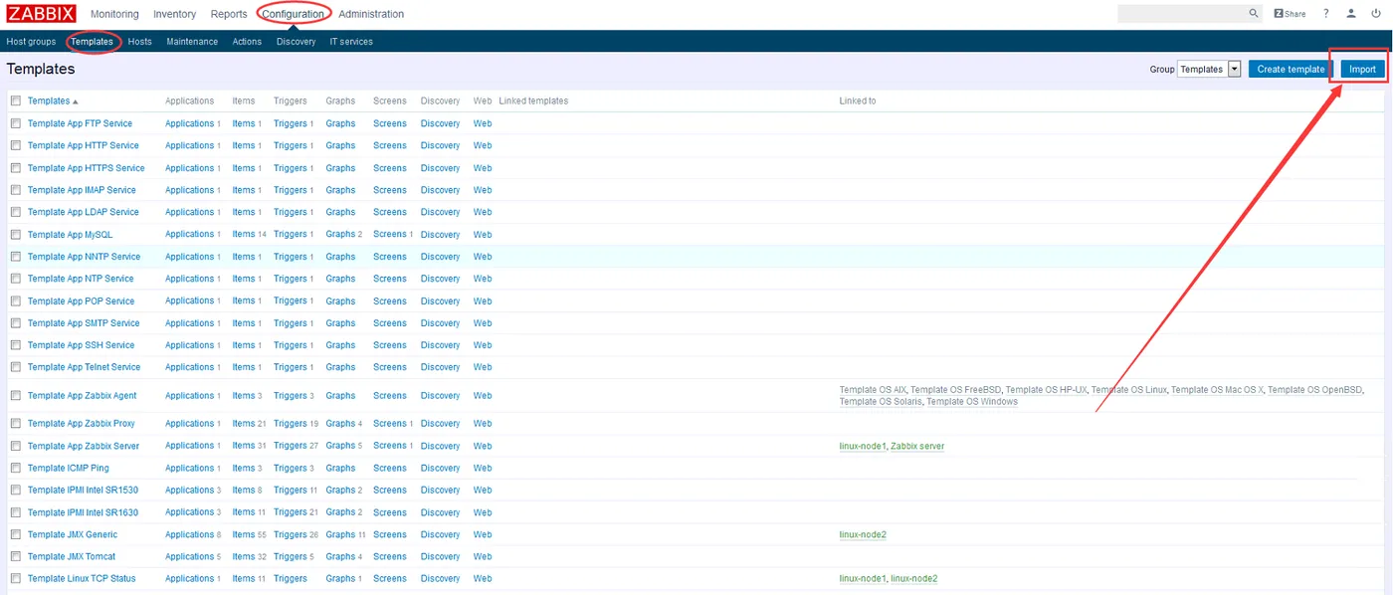The height and width of the screenshot is (595, 1393).
Task: Open the help question mark icon
Action: pyautogui.click(x=1326, y=14)
